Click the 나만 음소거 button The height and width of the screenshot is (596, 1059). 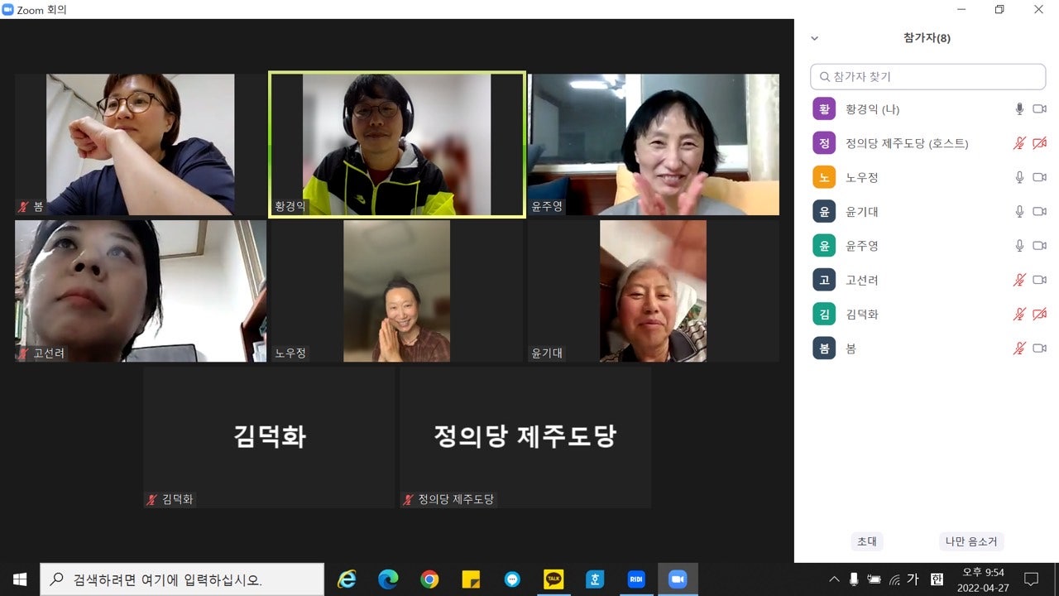coord(971,541)
